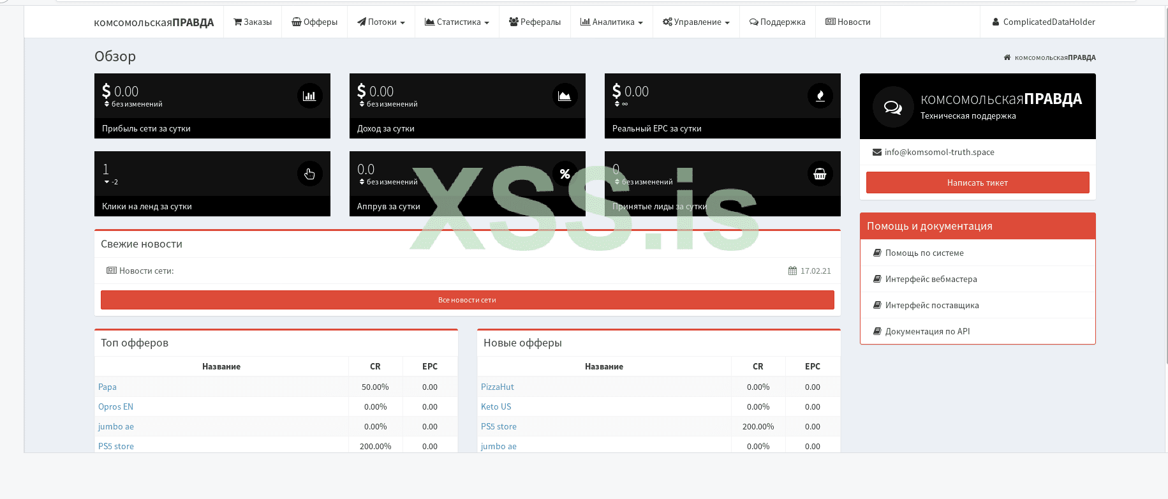Click the bar chart icon in network profit card

tap(309, 96)
